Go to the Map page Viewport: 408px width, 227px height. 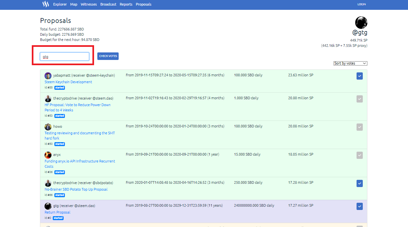[74, 4]
